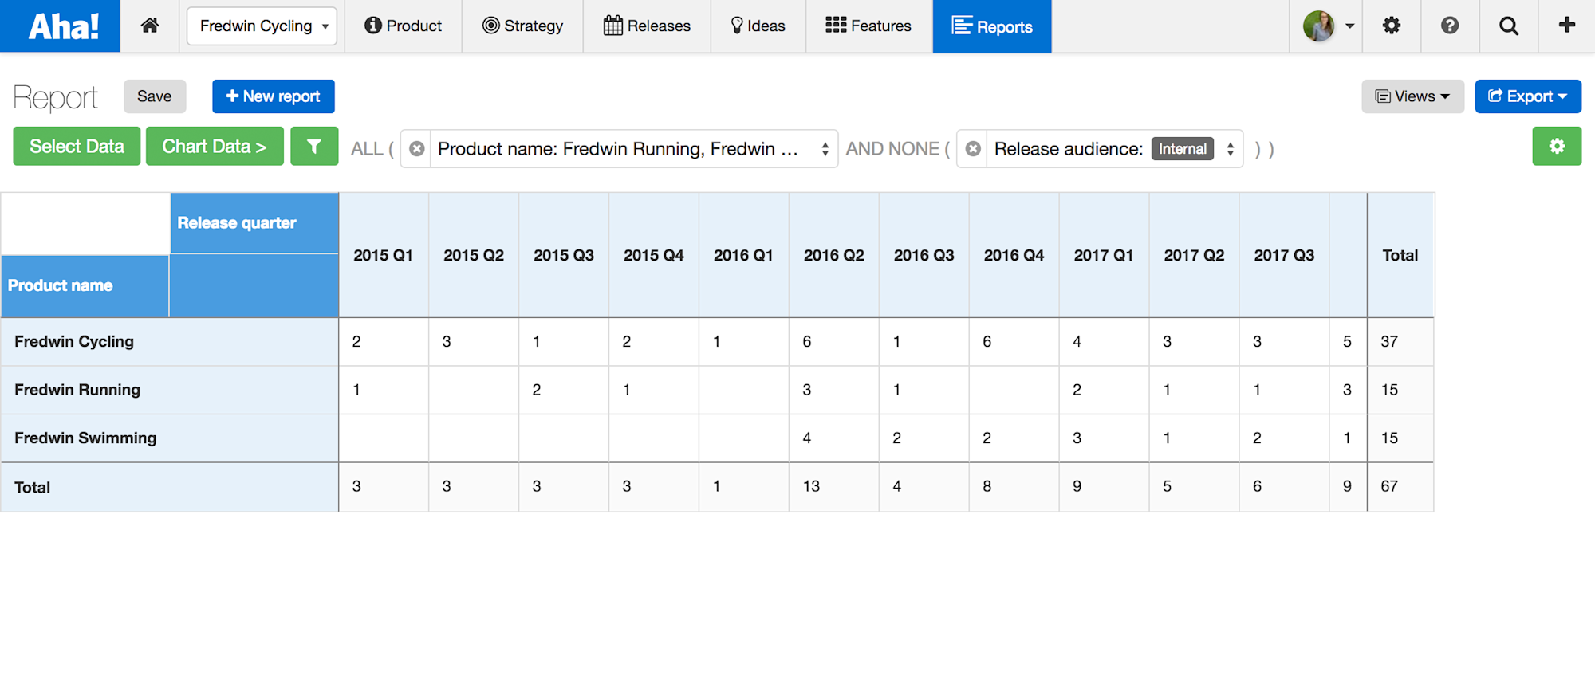This screenshot has height=699, width=1595.
Task: Click Fredwin Running total value 15
Action: 1389,390
